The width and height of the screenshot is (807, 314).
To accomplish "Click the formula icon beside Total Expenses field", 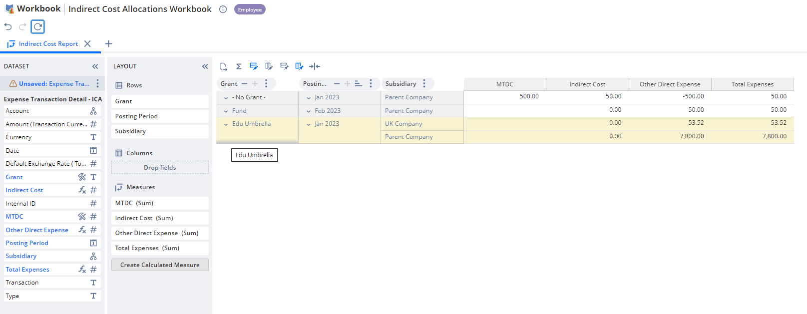I will pos(82,269).
